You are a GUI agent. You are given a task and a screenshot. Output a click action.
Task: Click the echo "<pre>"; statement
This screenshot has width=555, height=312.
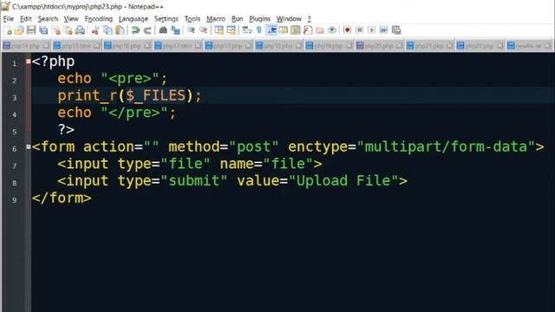click(112, 79)
